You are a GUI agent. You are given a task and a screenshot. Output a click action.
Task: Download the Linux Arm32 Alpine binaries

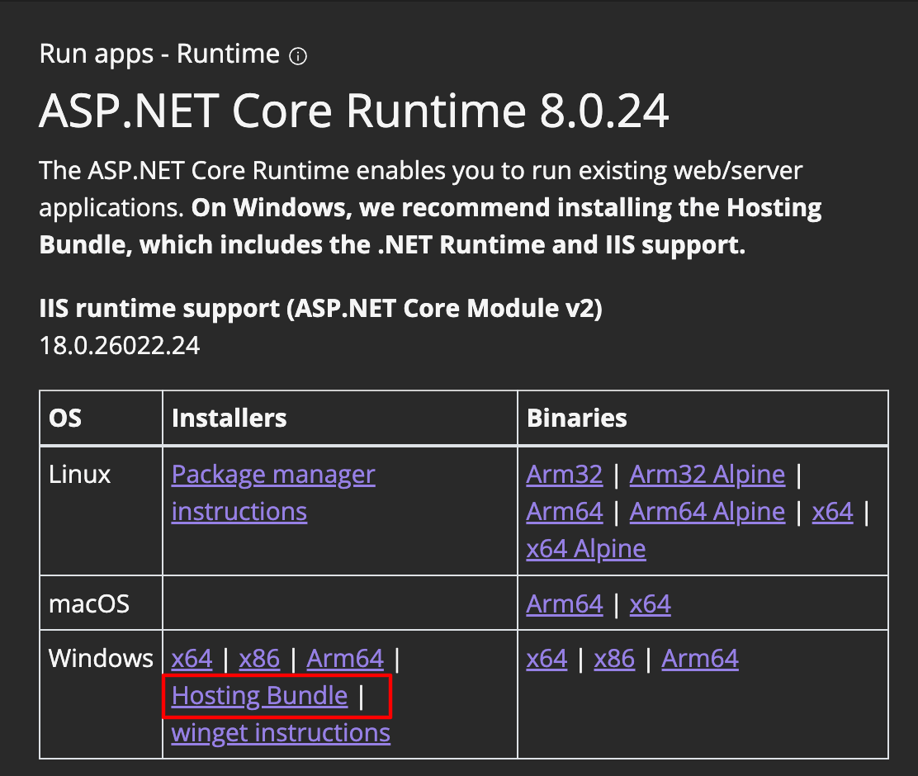707,474
